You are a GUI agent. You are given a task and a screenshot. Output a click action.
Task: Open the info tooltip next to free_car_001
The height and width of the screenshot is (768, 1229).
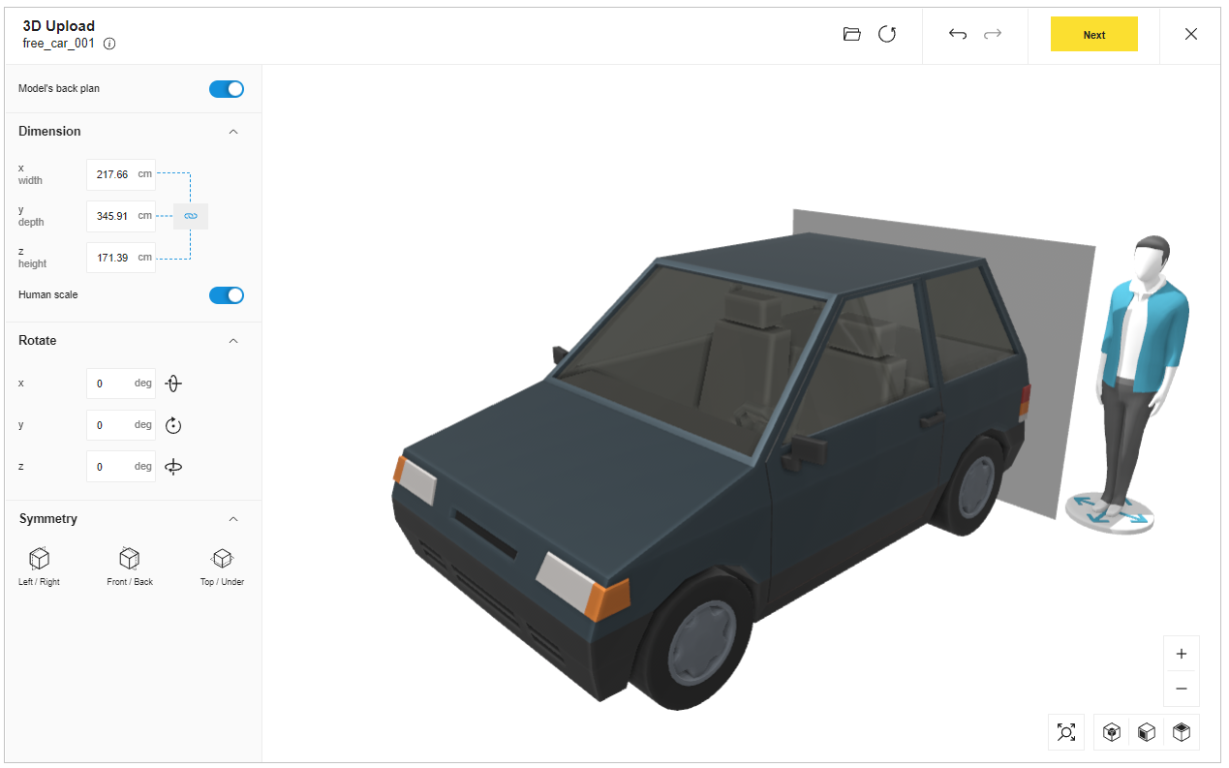109,43
